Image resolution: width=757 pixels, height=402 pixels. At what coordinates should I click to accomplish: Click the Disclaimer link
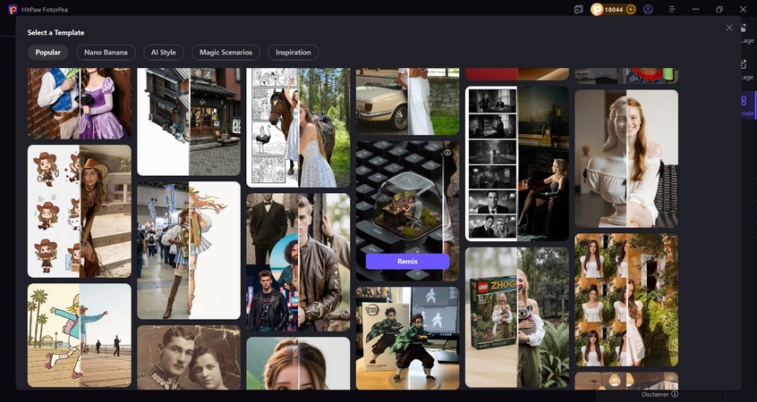(x=654, y=394)
